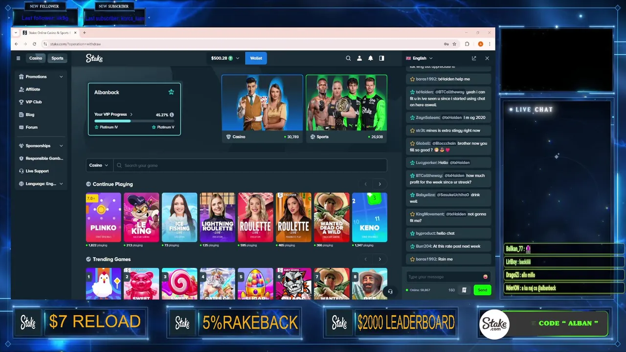Open the hamburger menu icon
This screenshot has width=626, height=352.
coord(18,58)
